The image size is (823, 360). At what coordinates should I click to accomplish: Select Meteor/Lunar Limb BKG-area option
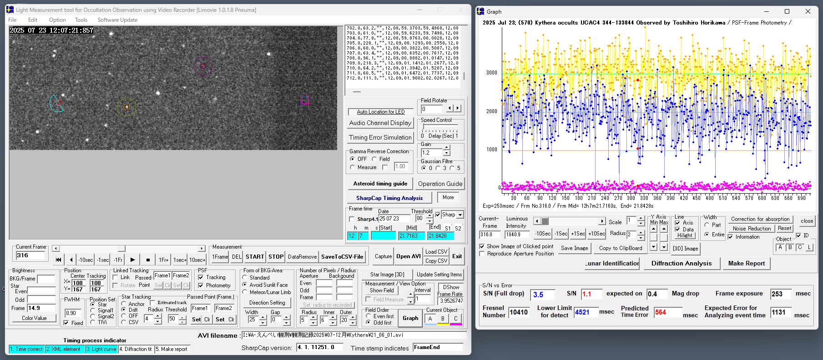[x=245, y=292]
